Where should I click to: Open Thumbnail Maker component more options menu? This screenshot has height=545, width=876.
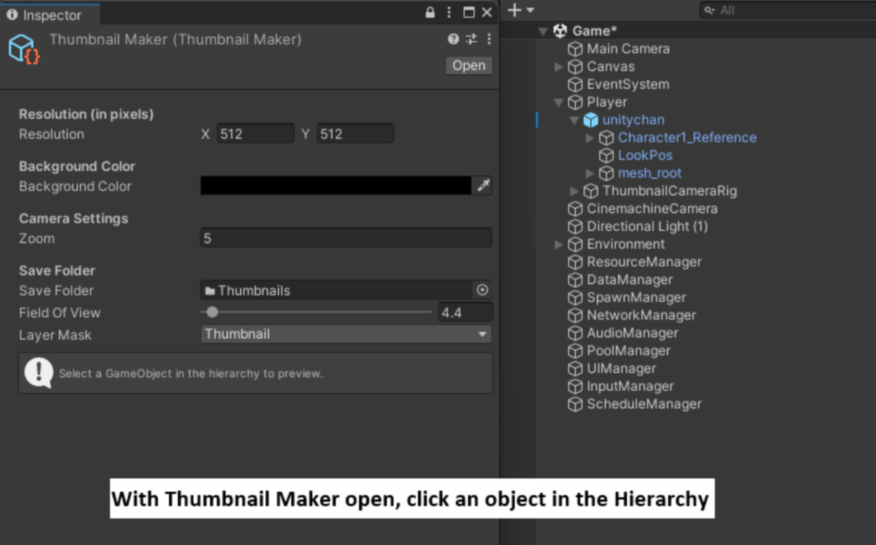tap(488, 39)
